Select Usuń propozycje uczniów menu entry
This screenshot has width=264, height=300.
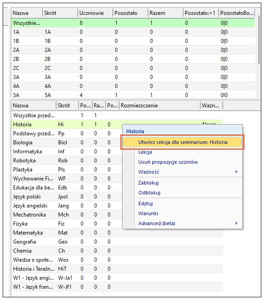[x=182, y=162]
